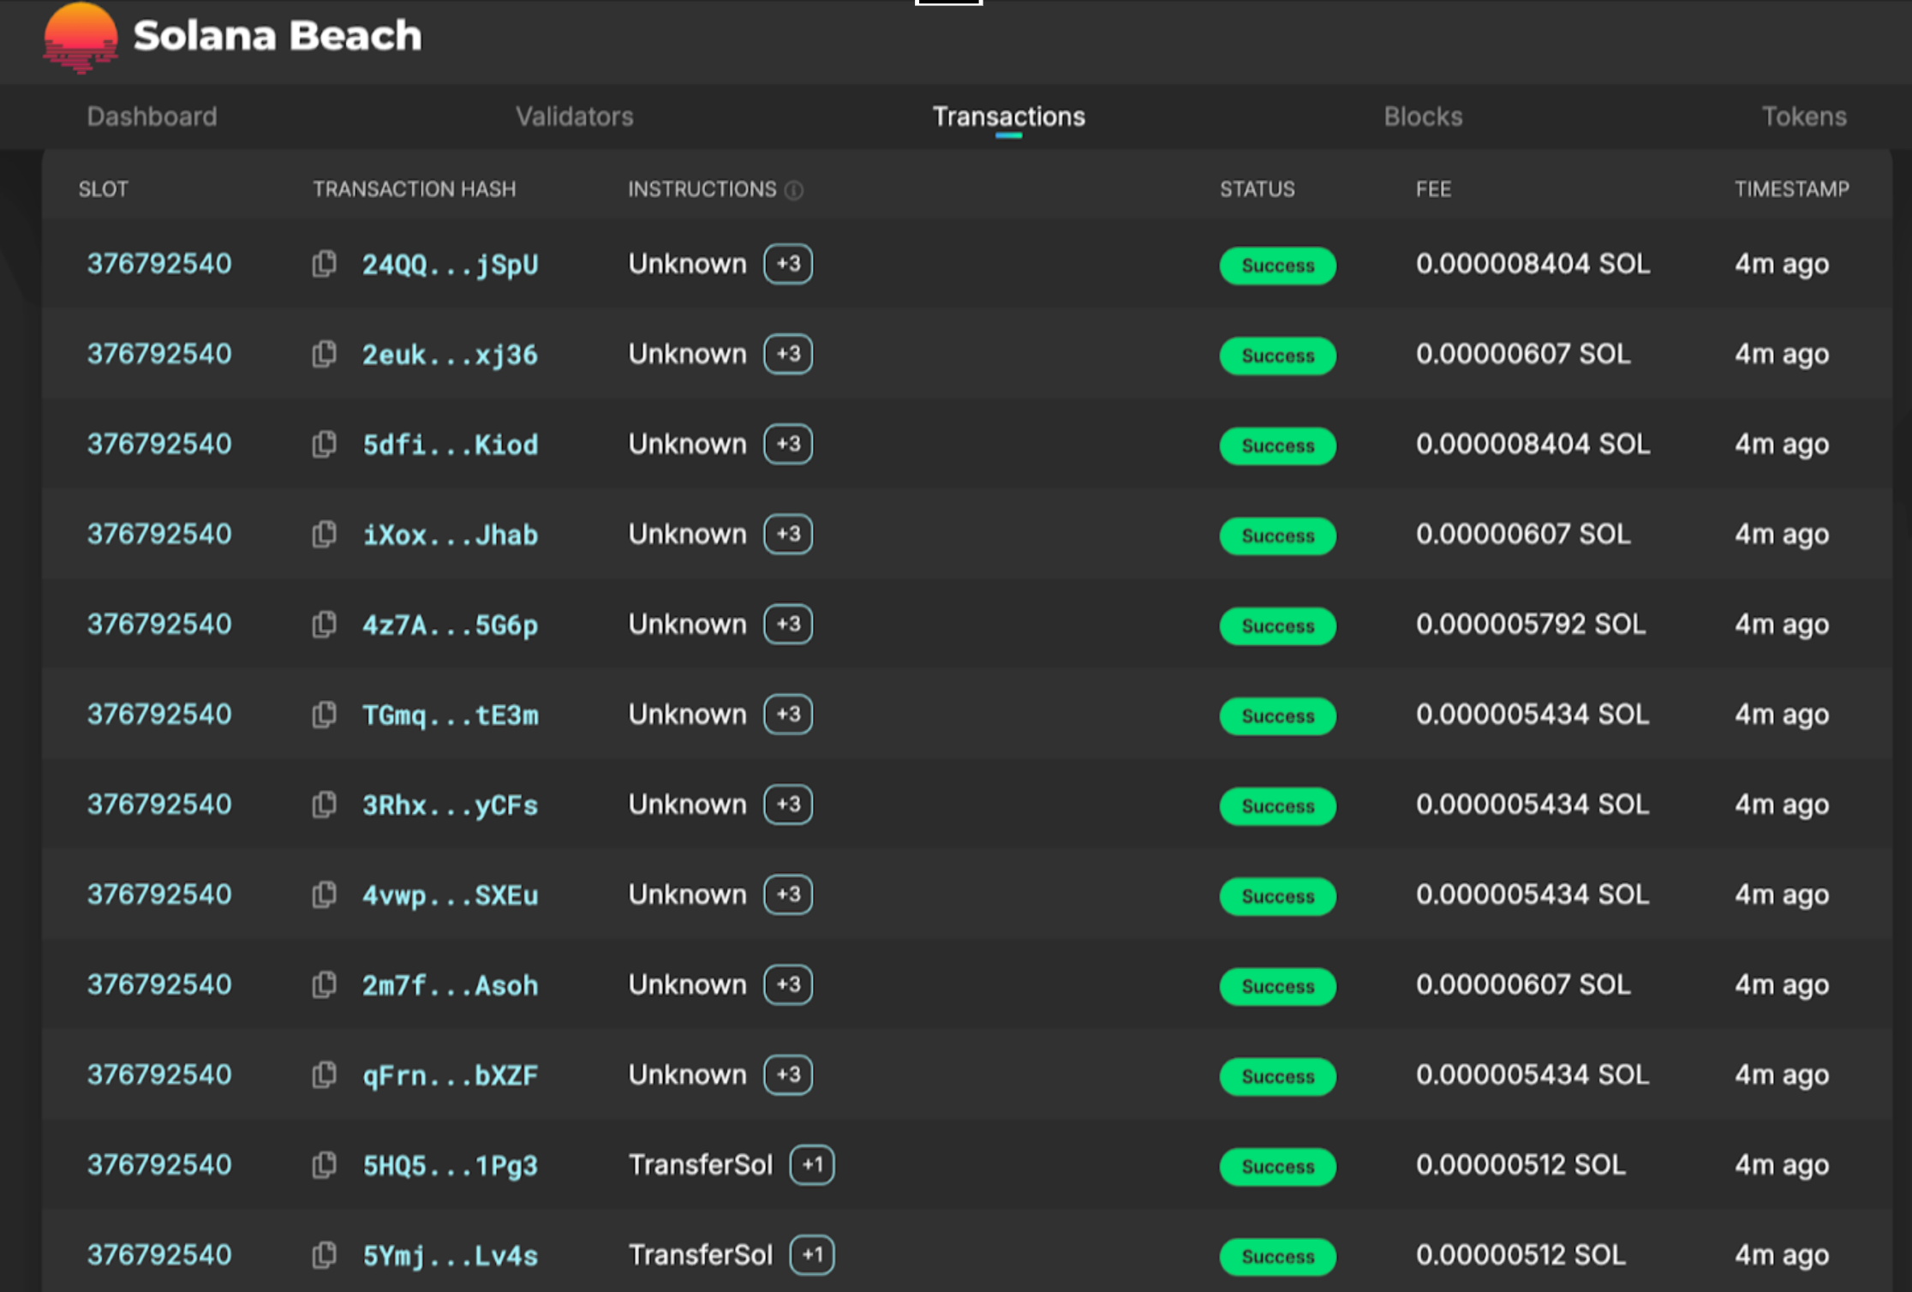The image size is (1912, 1292).
Task: Click the Solana Beach sunset logo
Action: [80, 38]
